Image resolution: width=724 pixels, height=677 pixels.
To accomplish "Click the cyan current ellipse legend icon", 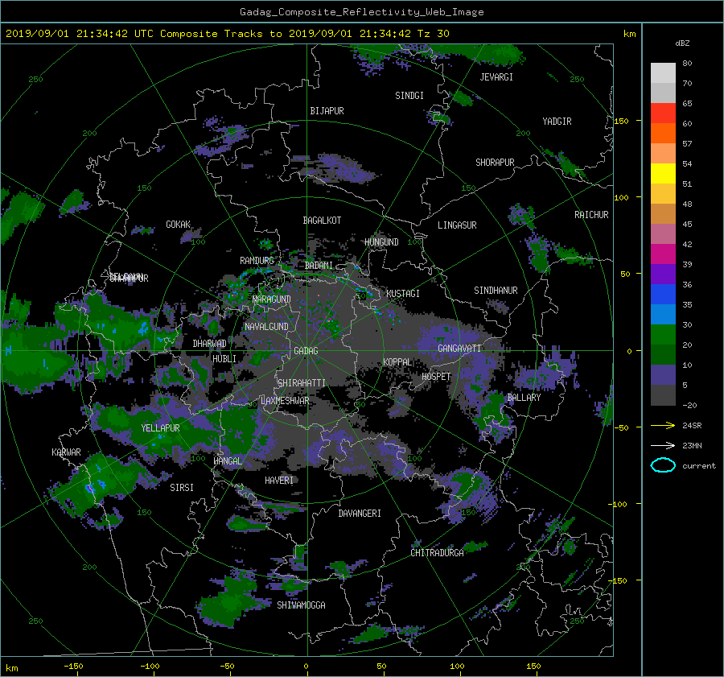I will [663, 465].
